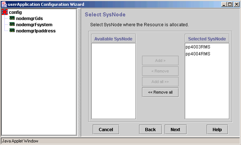This screenshot has width=241, height=145.
Task: Go Back to the previous wizard step
Action: coord(150,130)
